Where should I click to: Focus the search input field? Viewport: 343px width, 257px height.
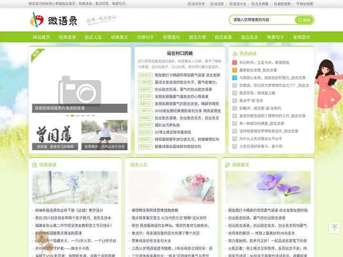pos(262,20)
